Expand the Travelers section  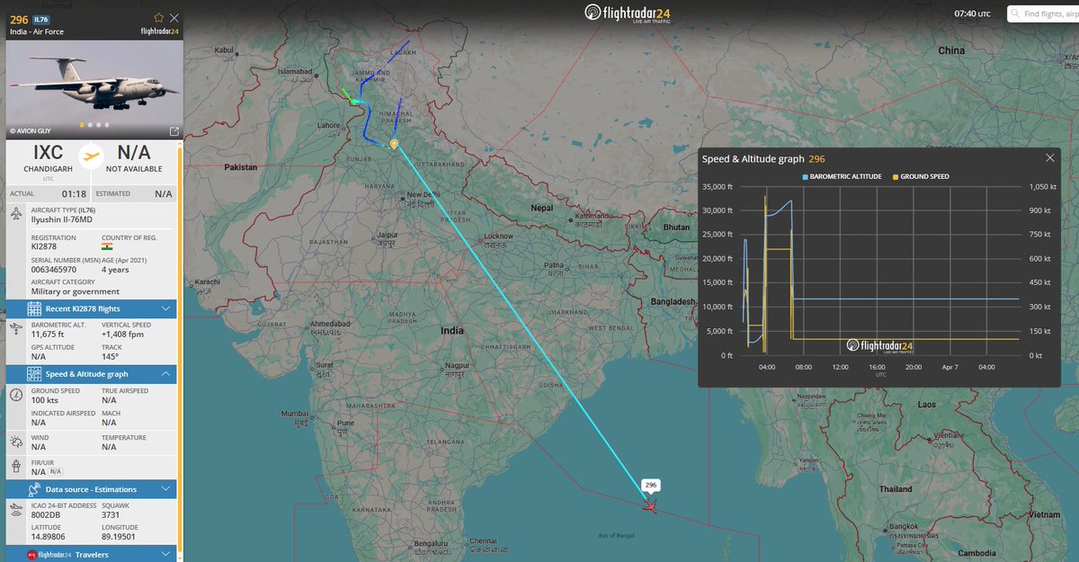tap(92, 554)
